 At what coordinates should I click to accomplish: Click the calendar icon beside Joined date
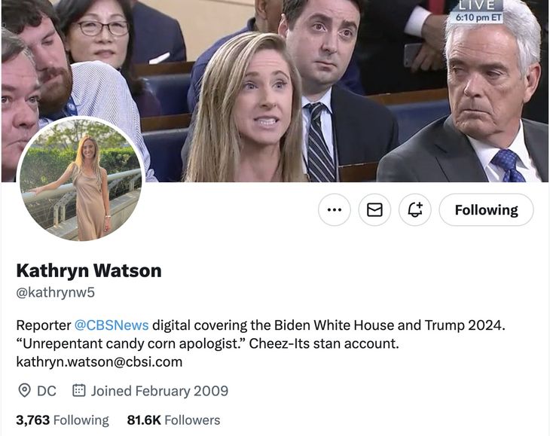pyautogui.click(x=79, y=390)
